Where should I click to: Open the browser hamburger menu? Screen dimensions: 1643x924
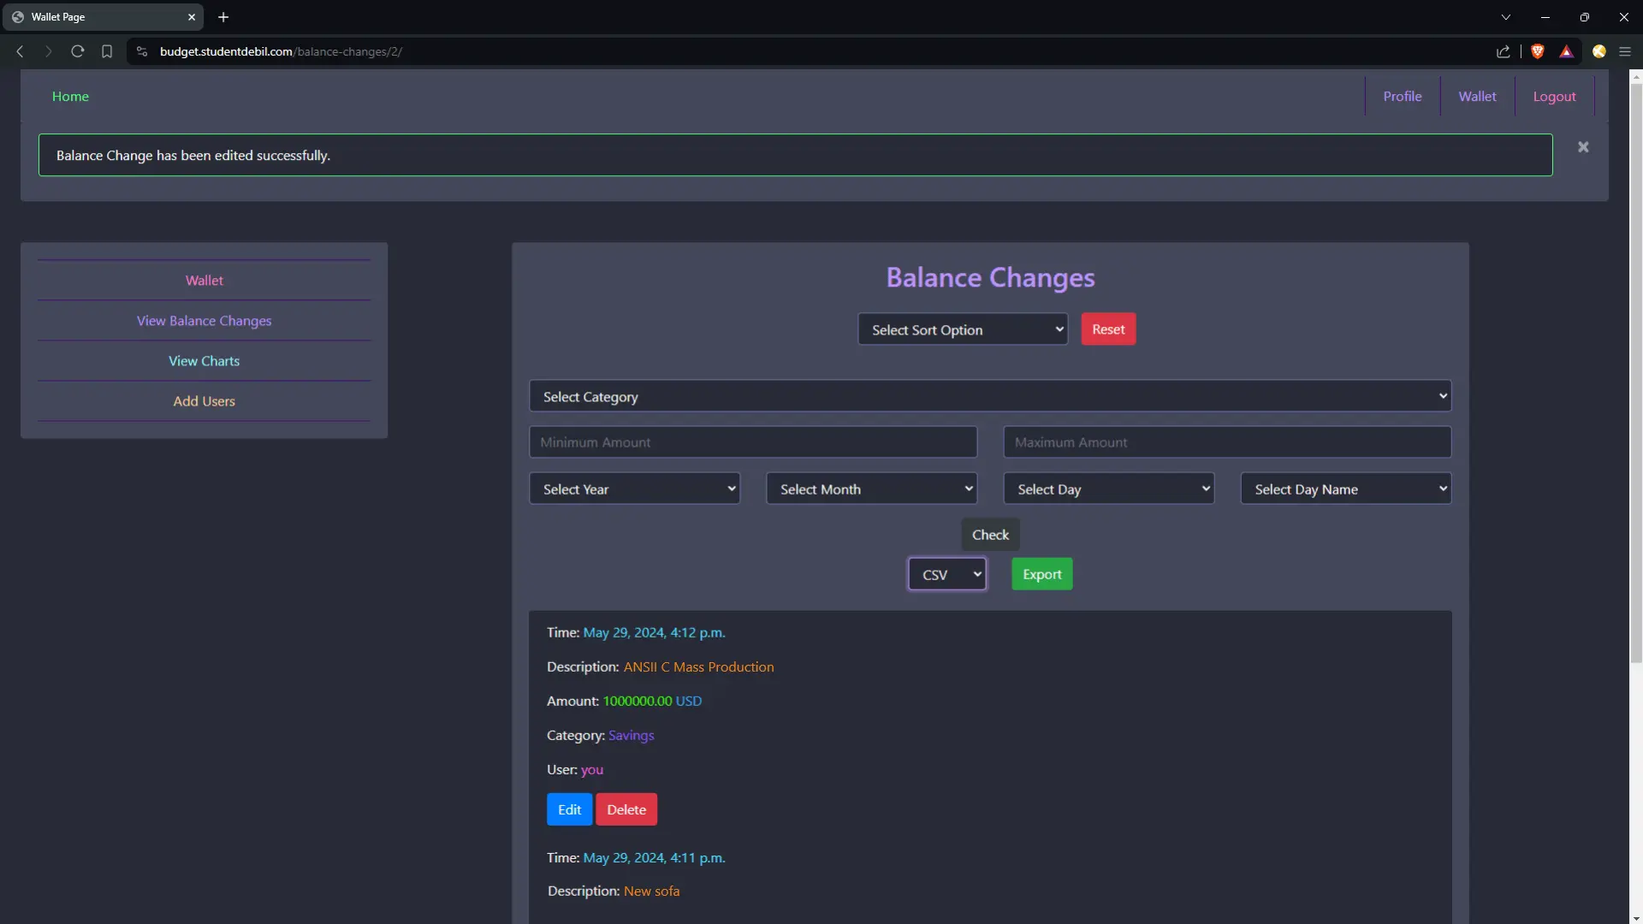pyautogui.click(x=1625, y=51)
